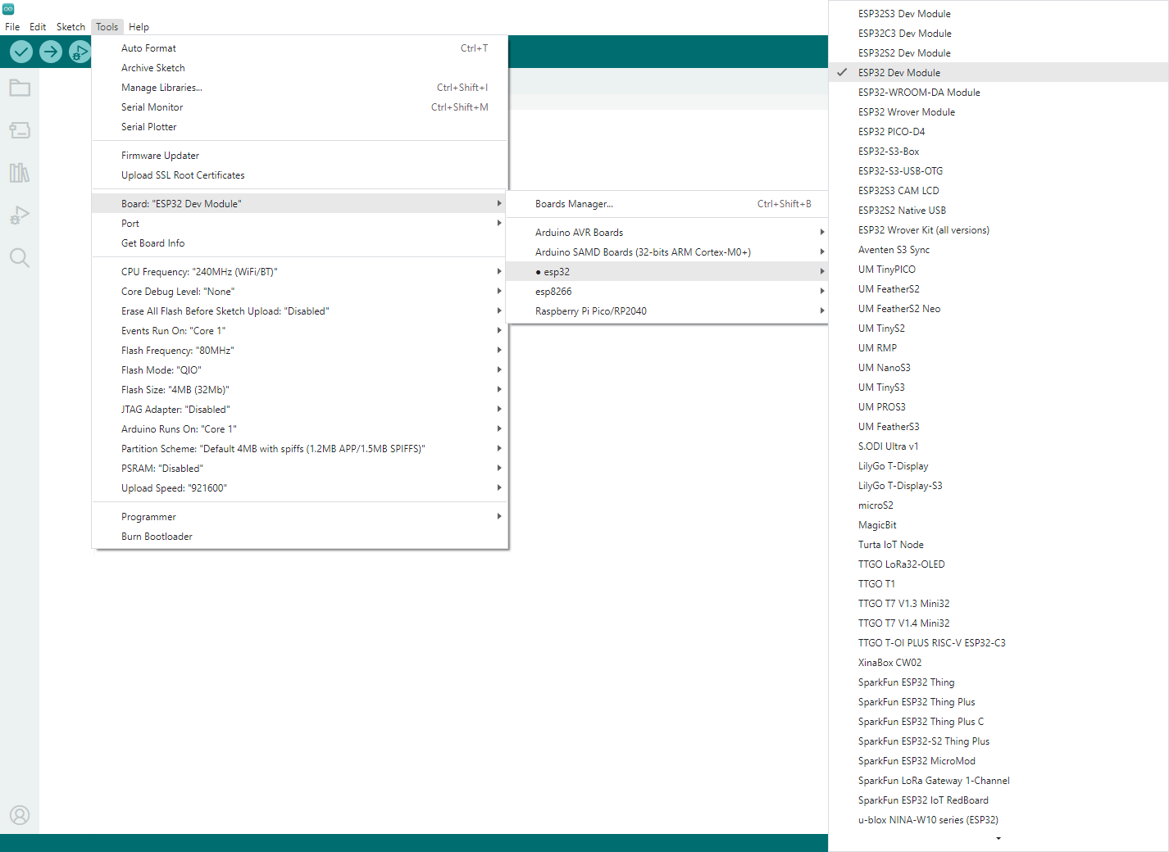Open the Serial Monitor
Viewport: 1169px width, 852px height.
click(300, 107)
